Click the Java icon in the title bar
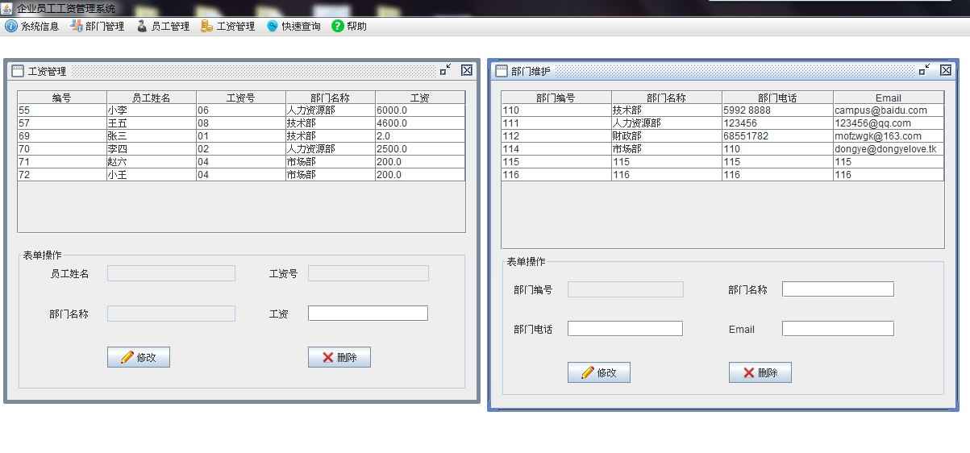The height and width of the screenshot is (453, 970). click(x=6, y=8)
